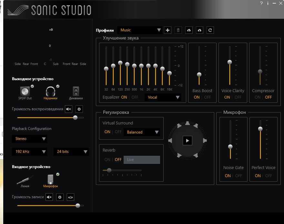Click the Bass Boost level knob

pos(199,75)
